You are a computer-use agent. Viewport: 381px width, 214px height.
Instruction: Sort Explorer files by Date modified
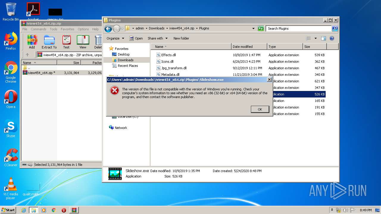click(249, 47)
